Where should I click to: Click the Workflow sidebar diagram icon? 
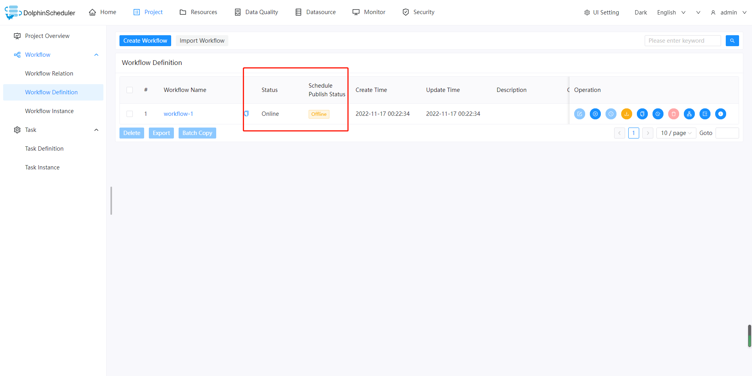click(17, 55)
